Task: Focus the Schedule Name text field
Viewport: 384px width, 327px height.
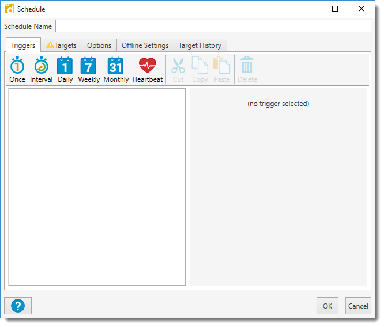Action: coord(213,26)
